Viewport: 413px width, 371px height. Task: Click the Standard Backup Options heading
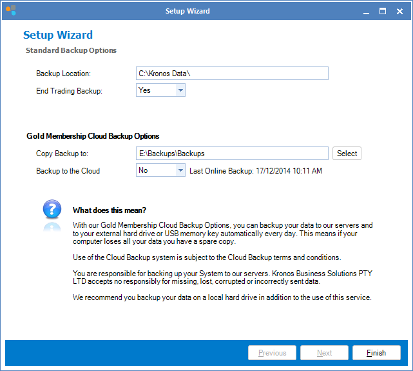coord(71,50)
